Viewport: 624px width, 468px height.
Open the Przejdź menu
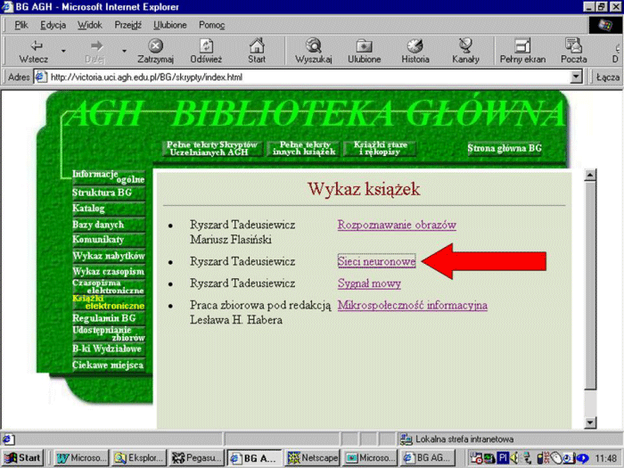coord(127,25)
